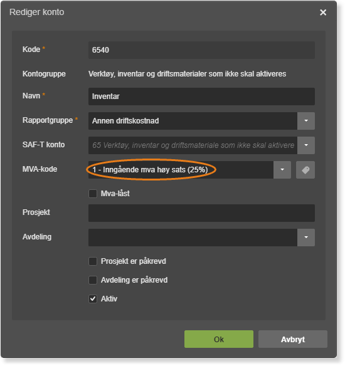The image size is (345, 366).
Task: Uncheck the Aktiv checkbox
Action: 93,299
